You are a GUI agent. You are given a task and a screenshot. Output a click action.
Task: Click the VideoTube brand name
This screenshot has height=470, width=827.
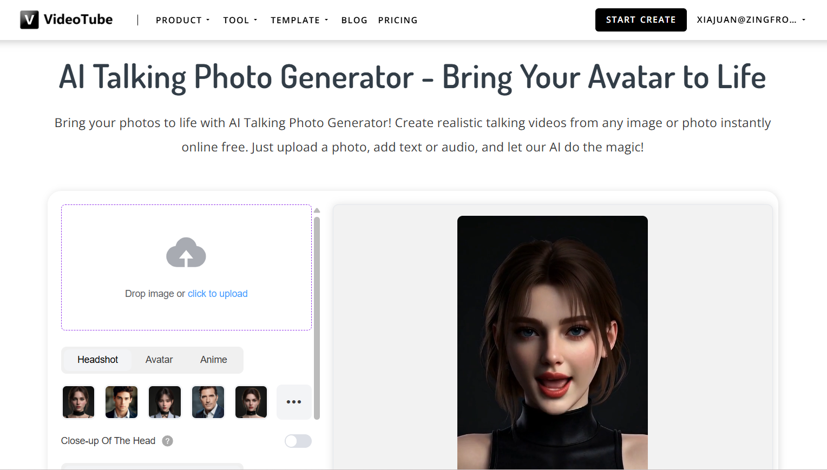click(x=78, y=19)
